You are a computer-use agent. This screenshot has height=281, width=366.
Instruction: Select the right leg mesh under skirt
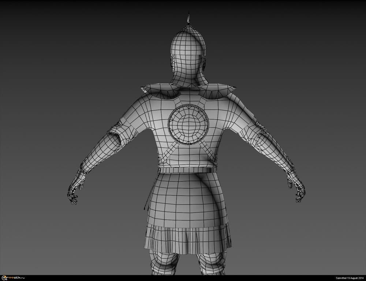(211, 263)
